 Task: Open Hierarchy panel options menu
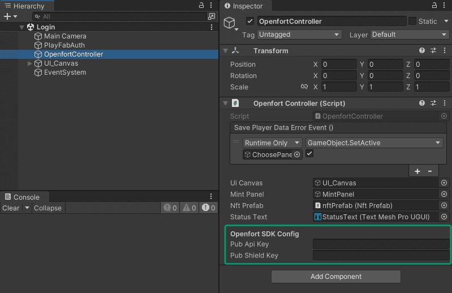(x=211, y=5)
